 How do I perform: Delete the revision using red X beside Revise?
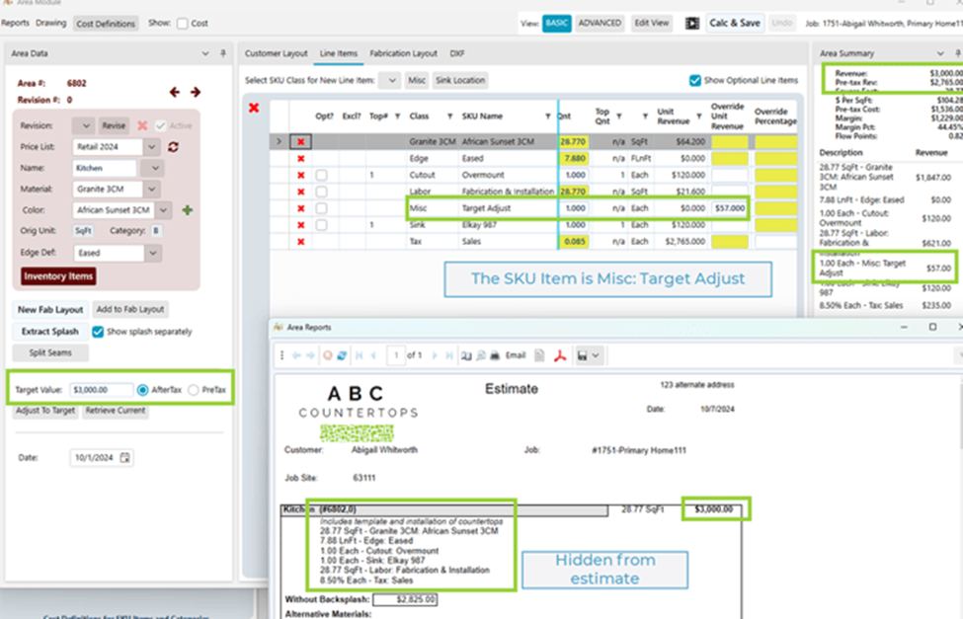pyautogui.click(x=142, y=125)
